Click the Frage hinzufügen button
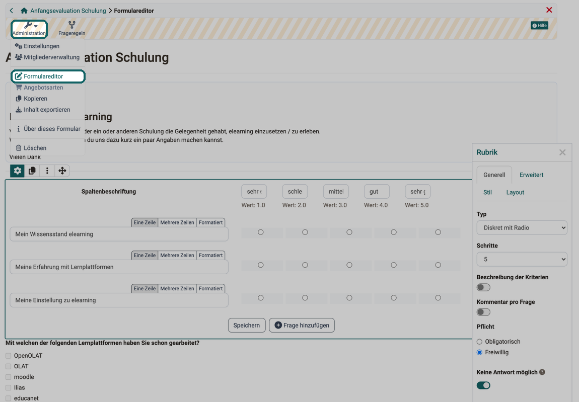This screenshot has height=402, width=579. pos(302,325)
